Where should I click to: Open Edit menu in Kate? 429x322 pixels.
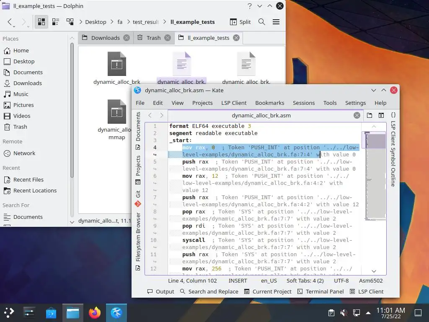pos(158,103)
